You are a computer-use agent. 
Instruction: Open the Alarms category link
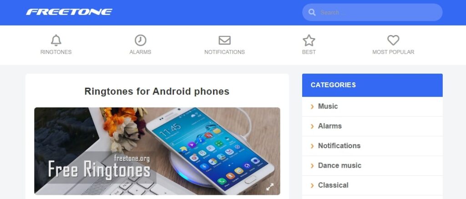(x=329, y=126)
